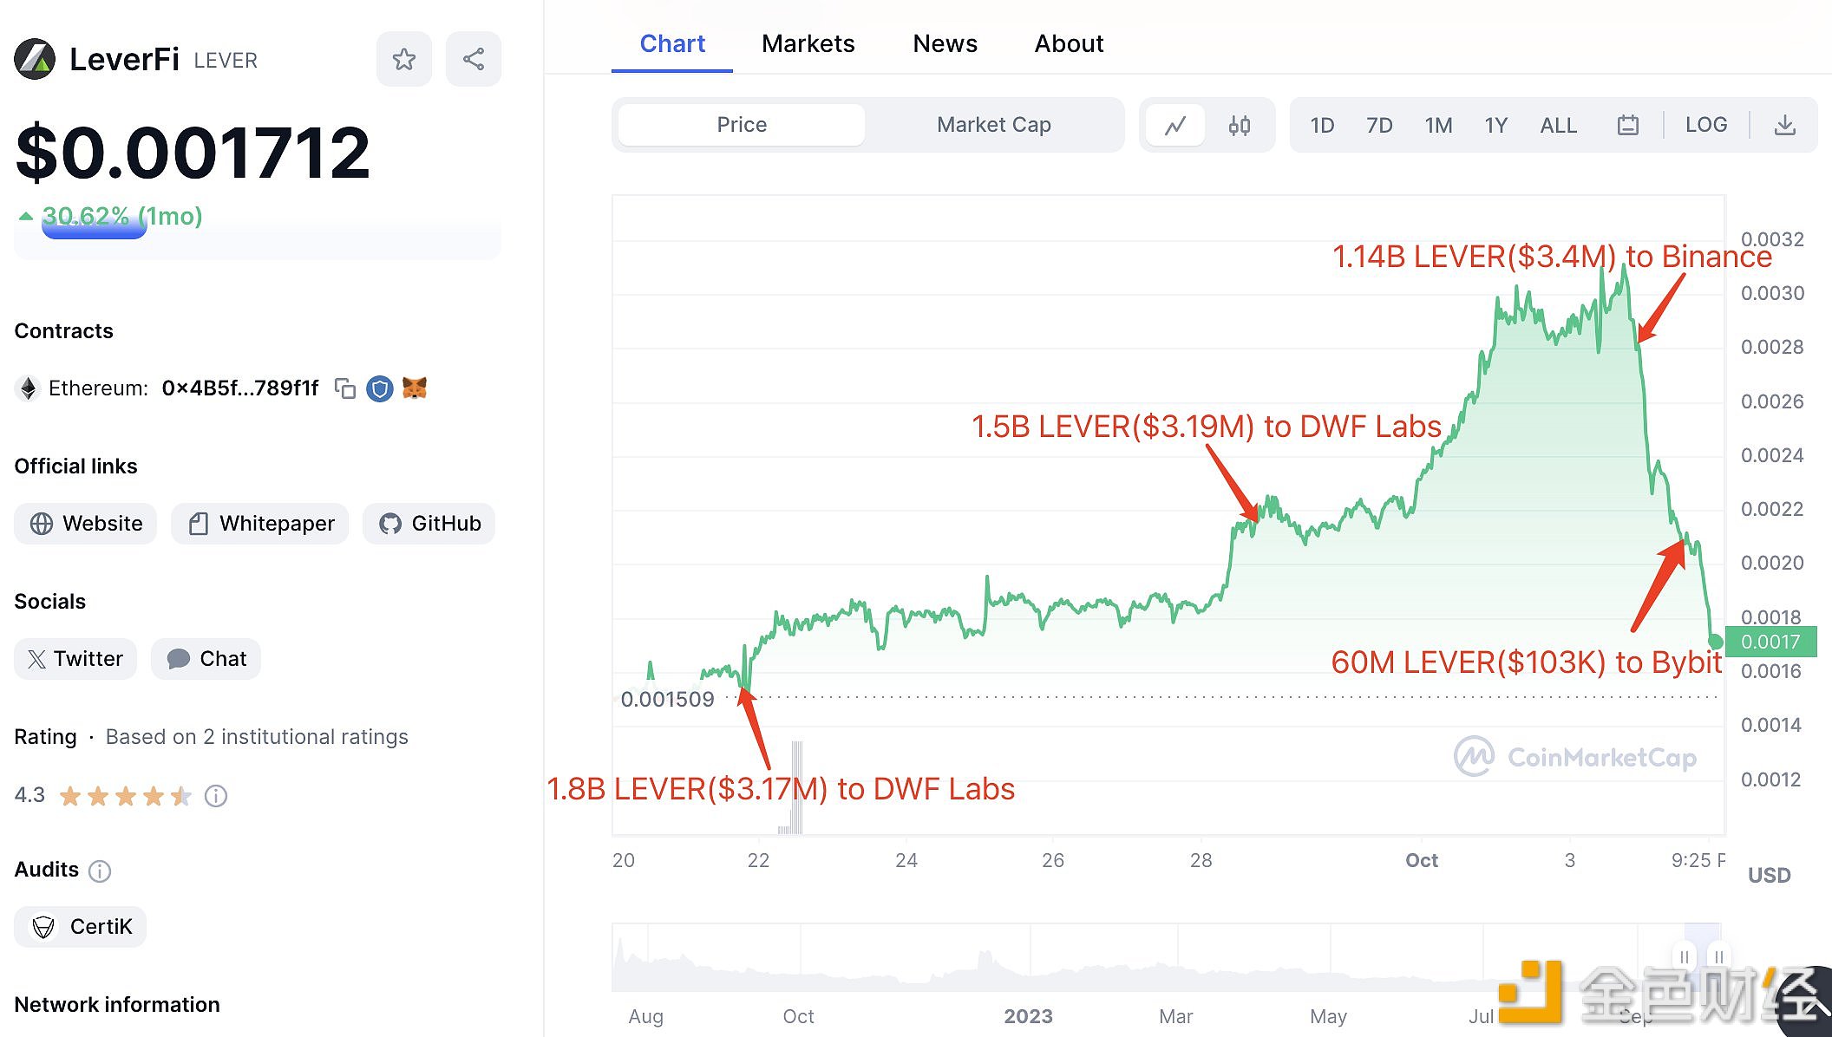This screenshot has height=1037, width=1832.
Task: Open the Audits info icon
Action: 100,871
